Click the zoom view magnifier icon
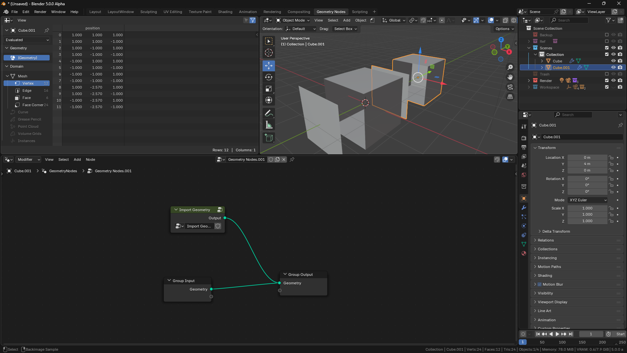This screenshot has width=627, height=353. [510, 67]
